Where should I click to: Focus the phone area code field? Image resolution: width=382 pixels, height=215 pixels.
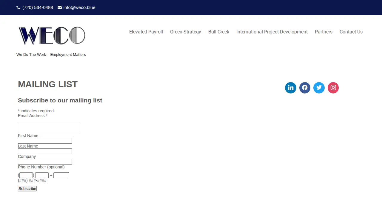[x=26, y=175]
